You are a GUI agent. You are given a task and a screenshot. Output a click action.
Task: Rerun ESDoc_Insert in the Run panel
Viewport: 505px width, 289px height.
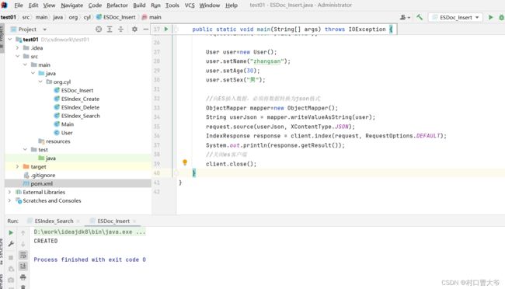point(11,232)
